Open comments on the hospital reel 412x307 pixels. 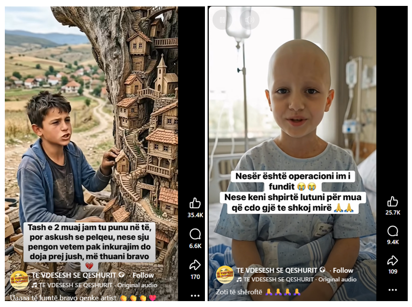pyautogui.click(x=393, y=231)
